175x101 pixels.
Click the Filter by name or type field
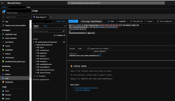[x=49, y=31]
